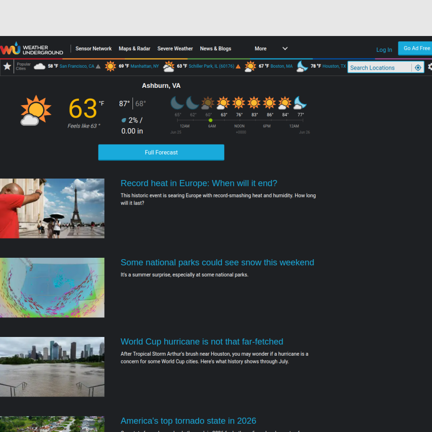432x432 pixels.
Task: Click the 68° low temperature value
Action: [141, 104]
